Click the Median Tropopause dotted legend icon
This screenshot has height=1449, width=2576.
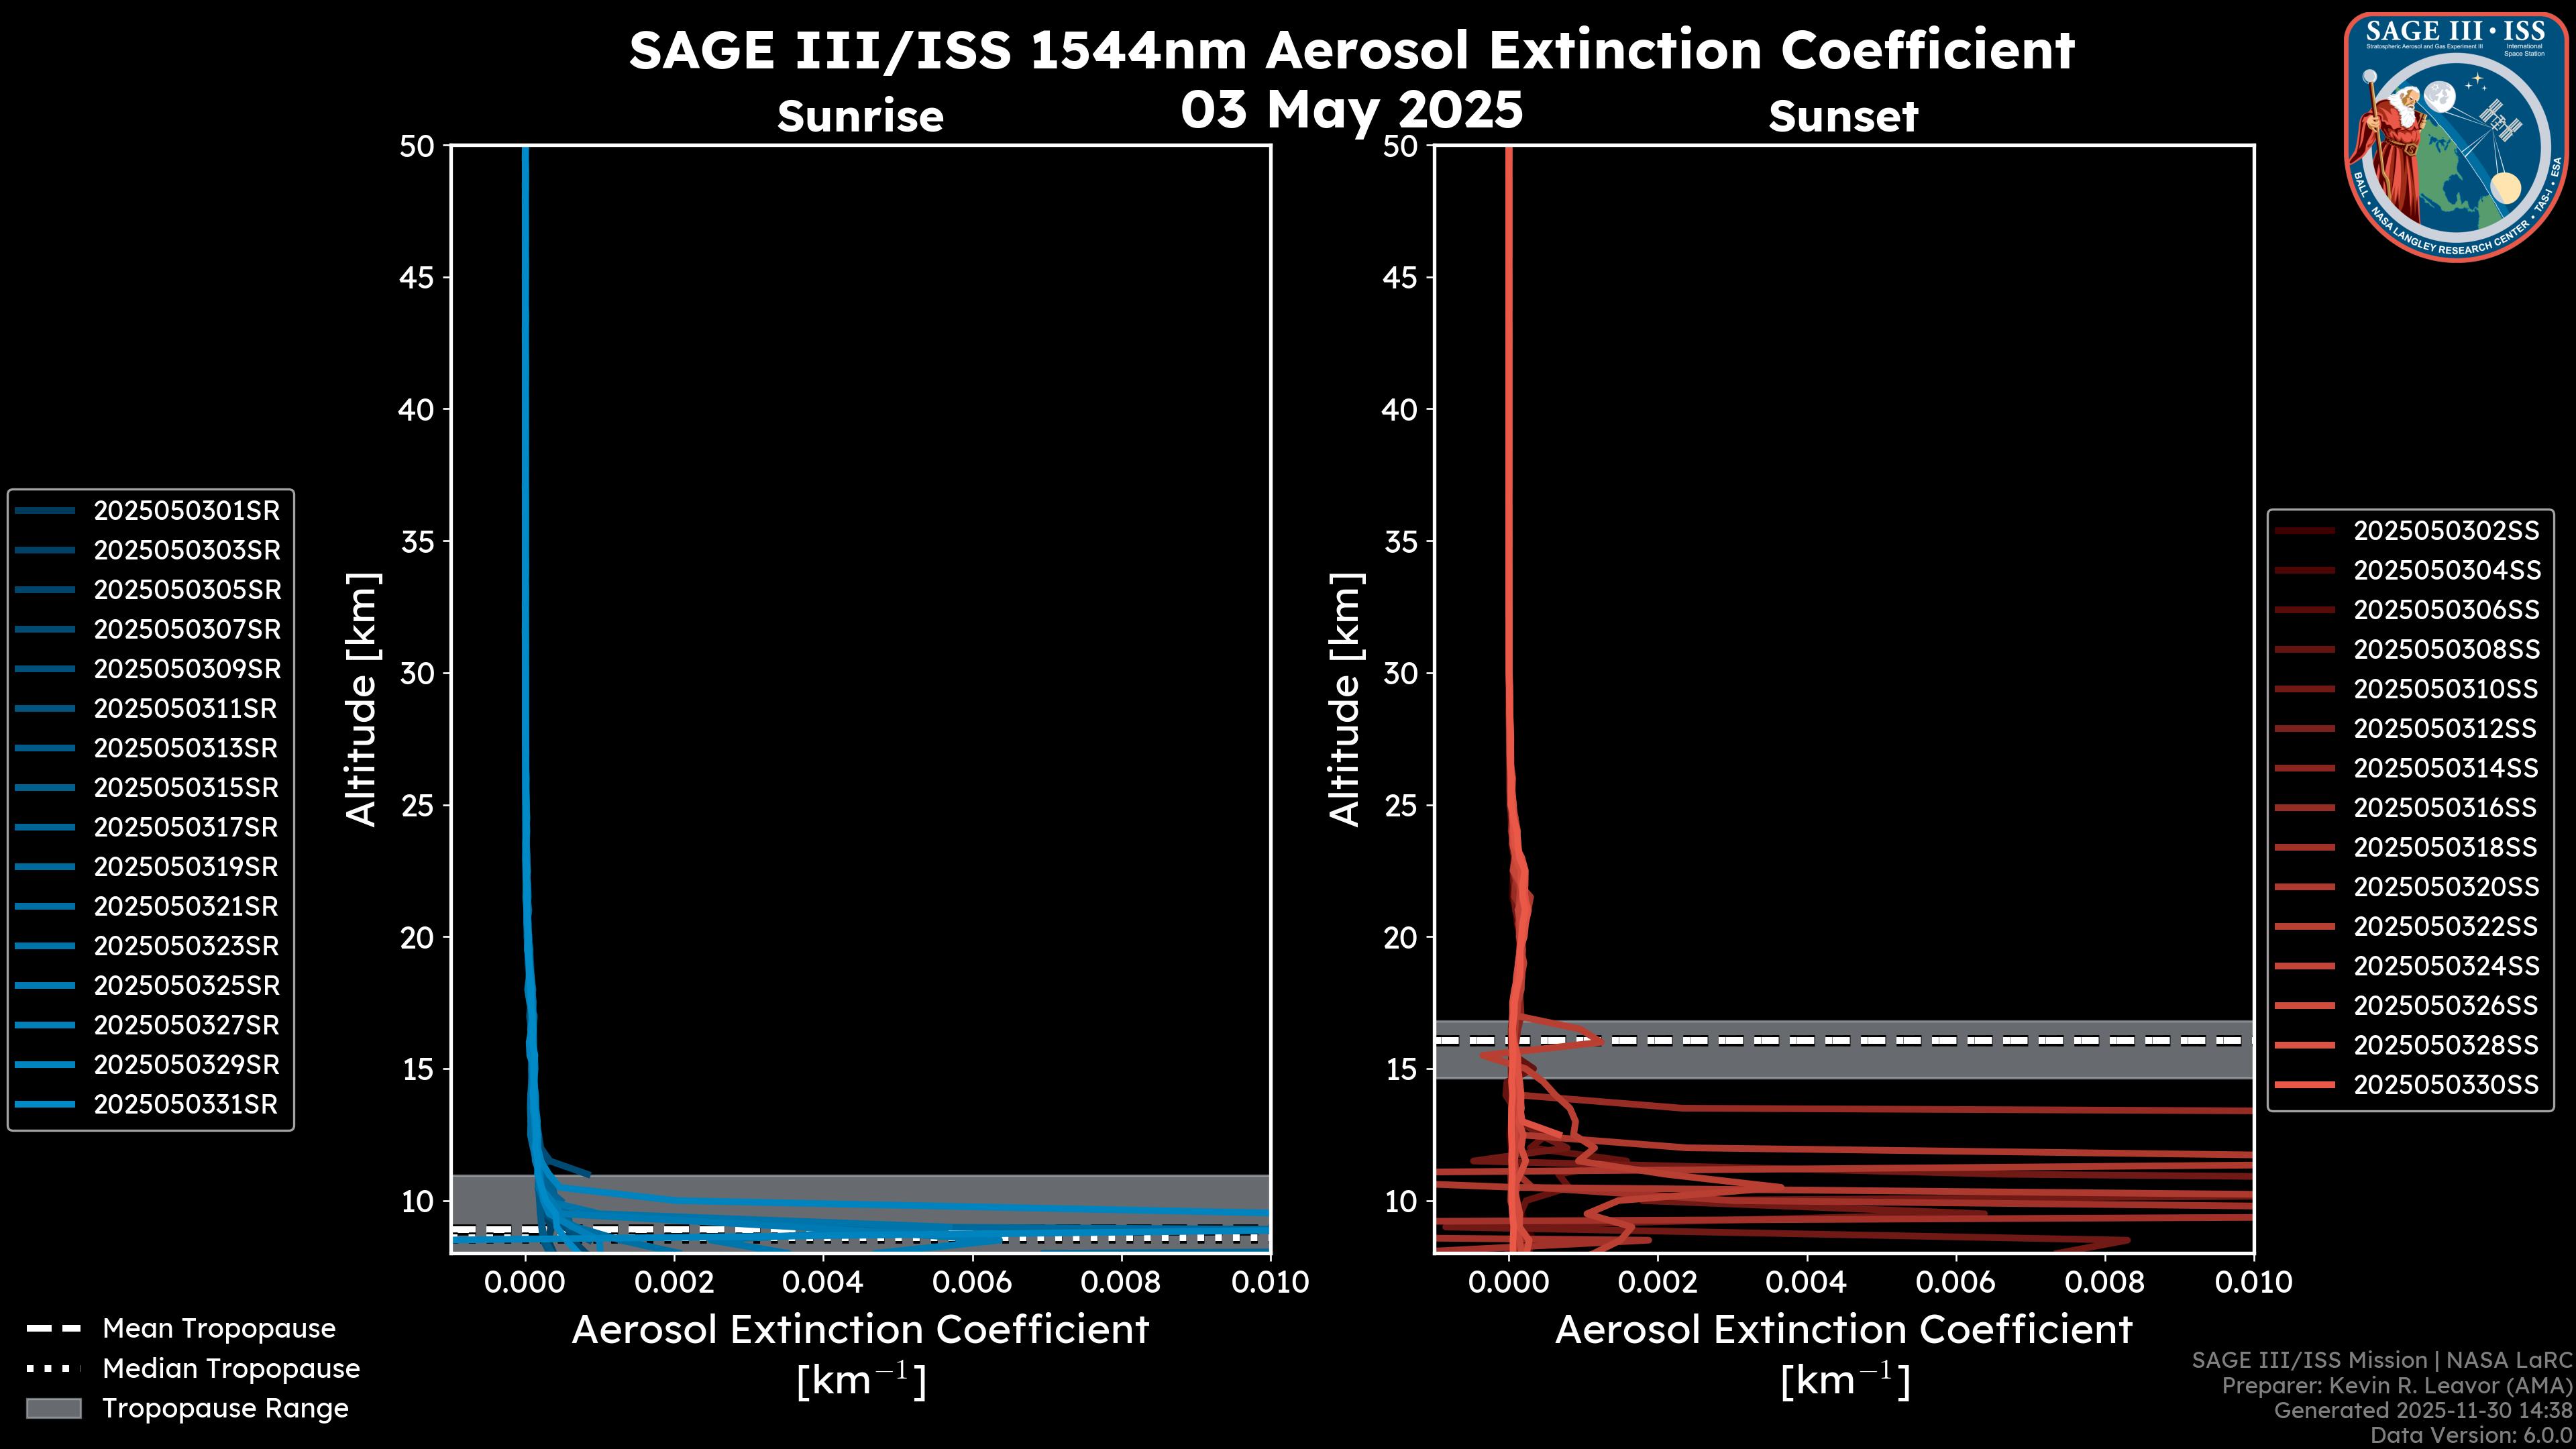coord(53,1369)
